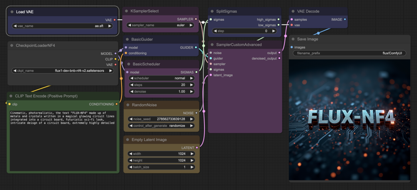Collapse the KSamplerSelect node via its title dot
This screenshot has width=417, height=190.
point(126,11)
